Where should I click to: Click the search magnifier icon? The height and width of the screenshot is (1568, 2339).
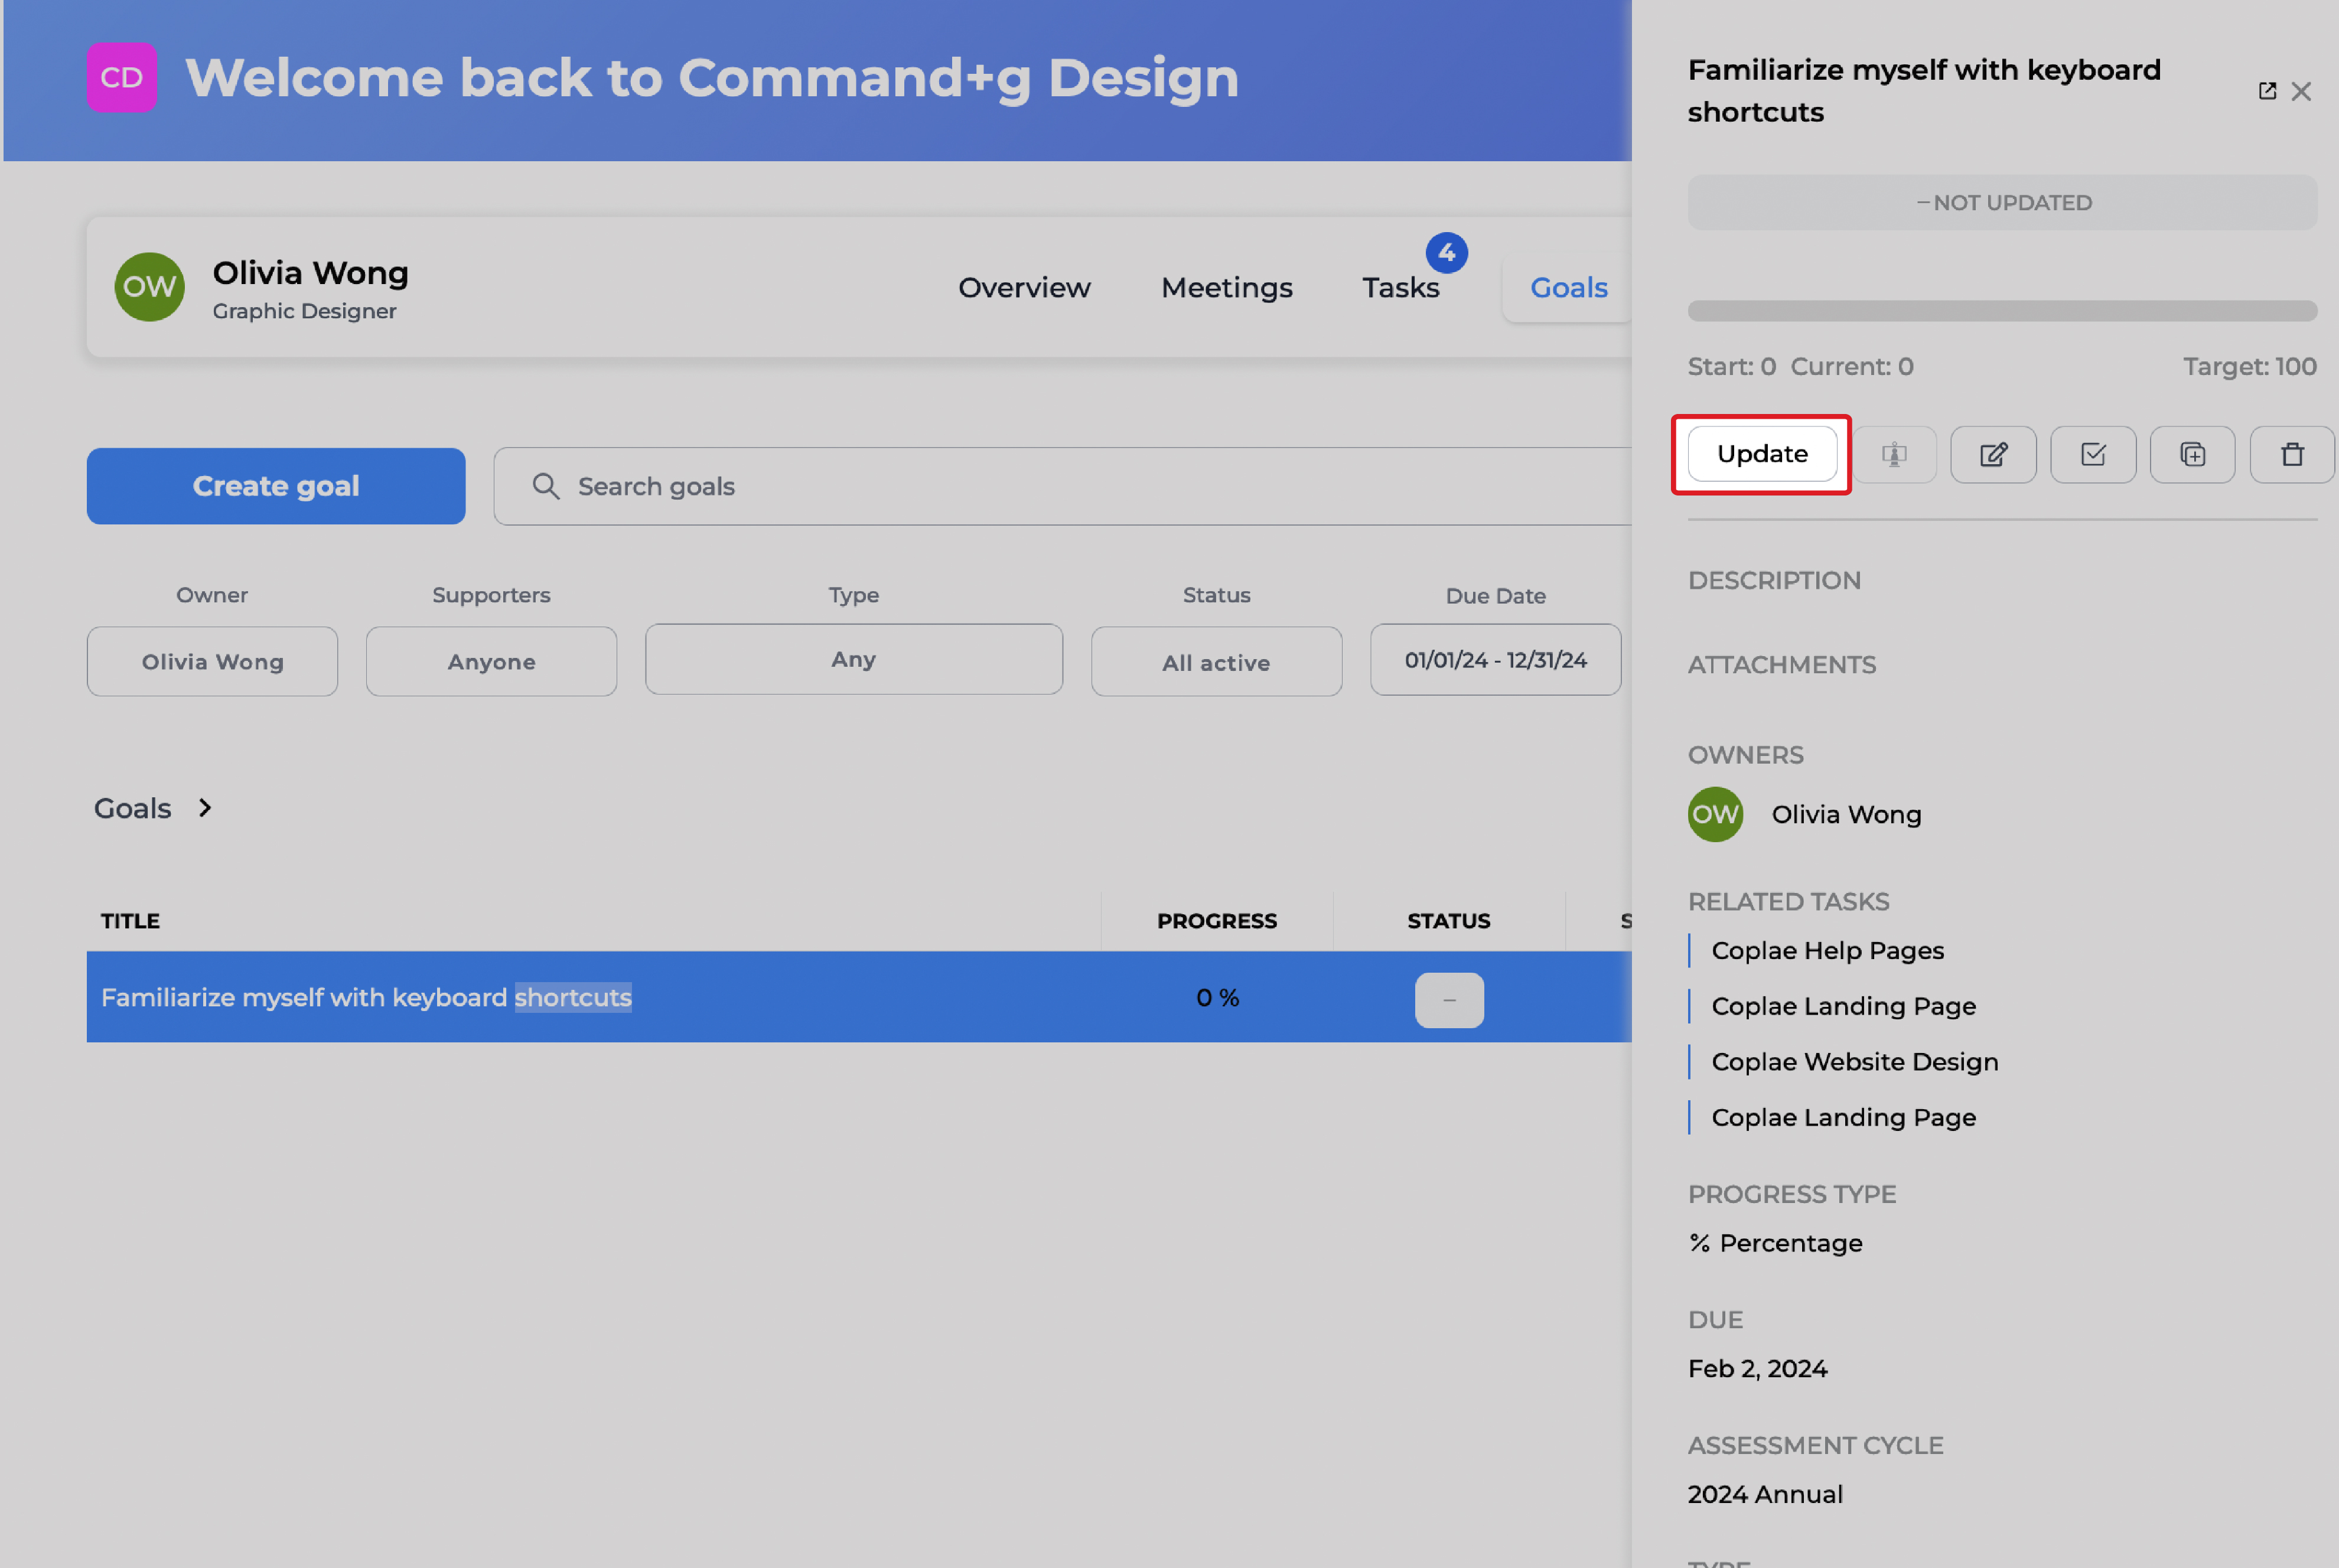pyautogui.click(x=545, y=486)
